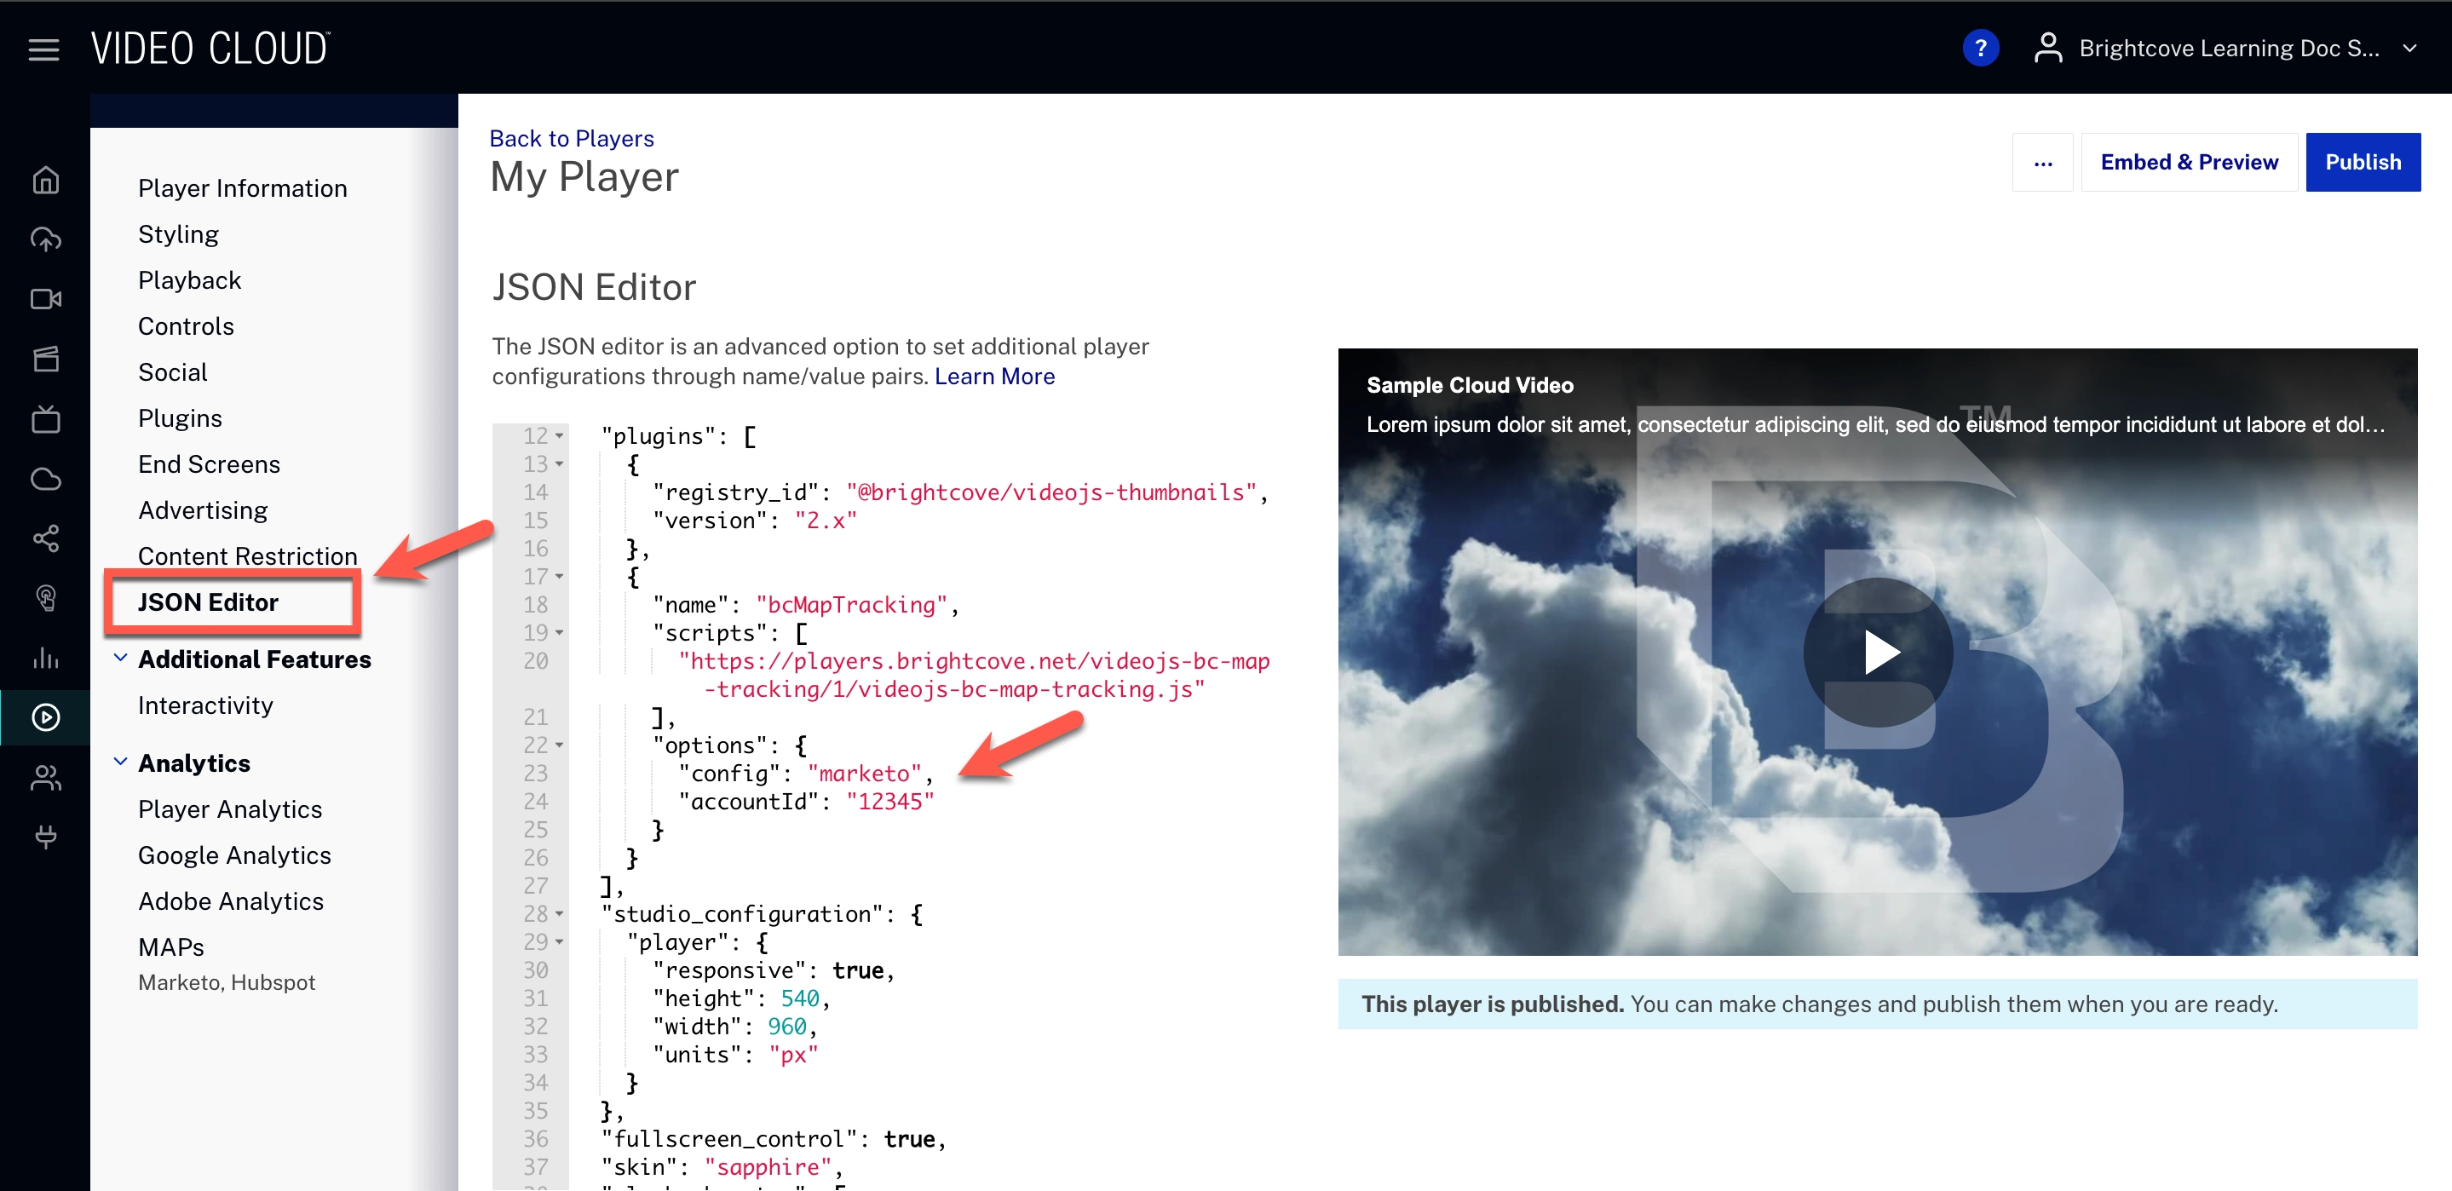Open the hamburger navigation menu
2452x1191 pixels.
click(x=43, y=49)
